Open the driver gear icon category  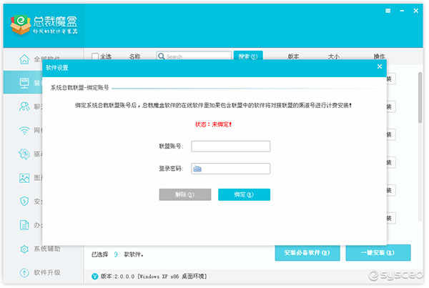click(24, 154)
